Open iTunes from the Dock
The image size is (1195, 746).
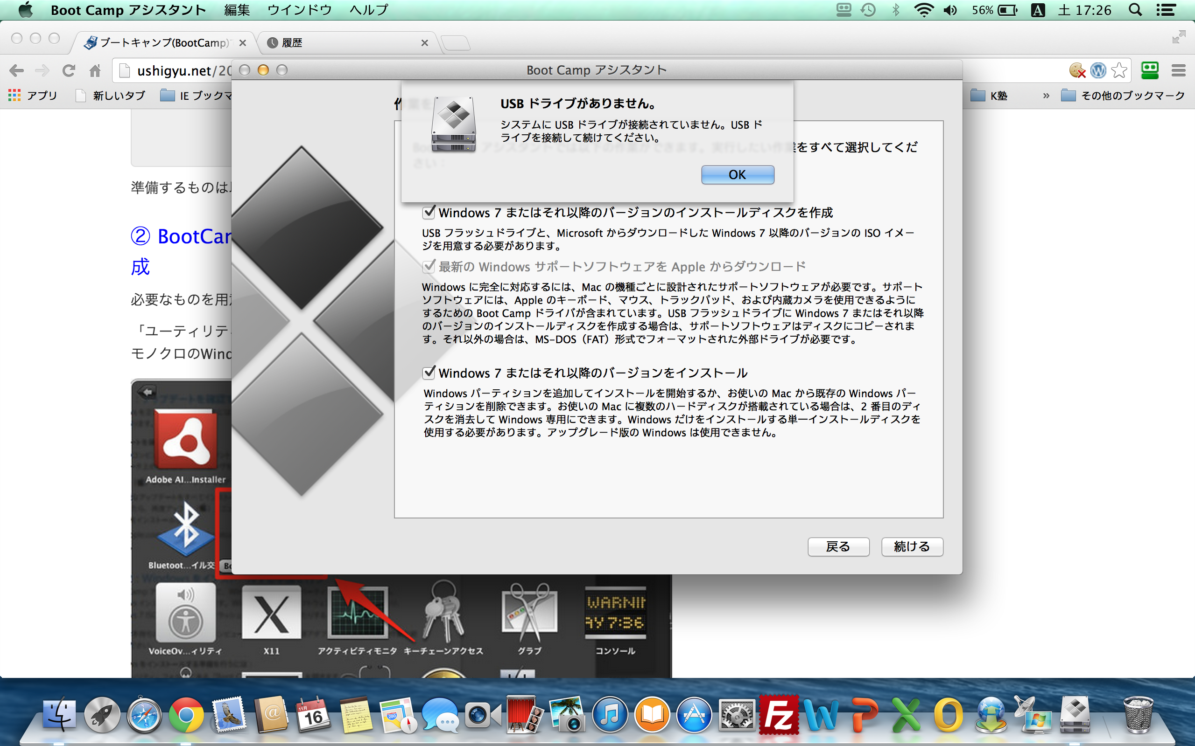coord(610,715)
